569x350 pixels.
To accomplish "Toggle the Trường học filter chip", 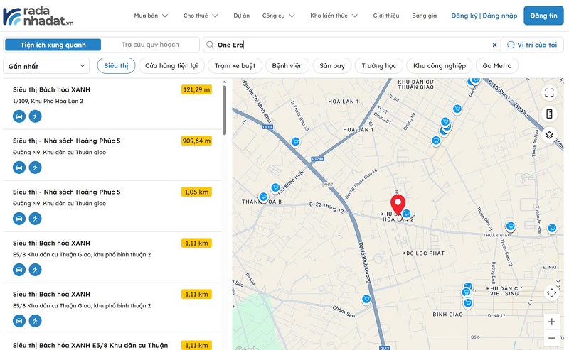I will 378,66.
